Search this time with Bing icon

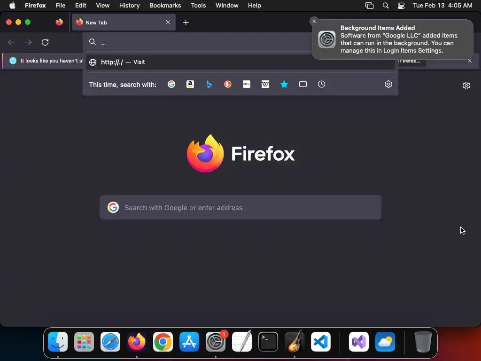click(x=209, y=84)
